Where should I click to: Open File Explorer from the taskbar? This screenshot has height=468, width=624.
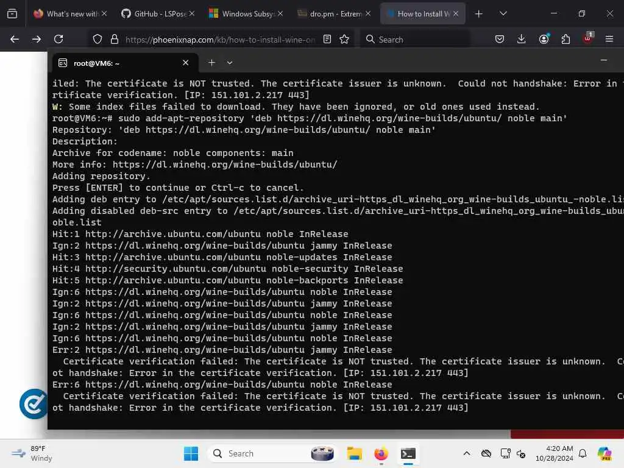coord(354,453)
